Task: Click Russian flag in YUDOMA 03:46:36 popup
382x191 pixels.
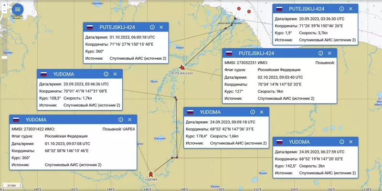Action: click(x=43, y=74)
